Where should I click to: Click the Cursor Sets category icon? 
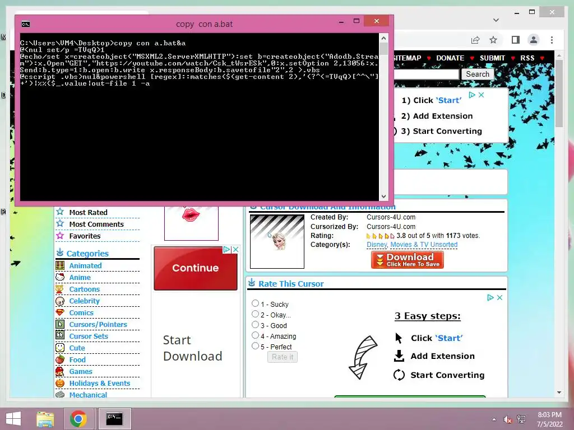60,336
